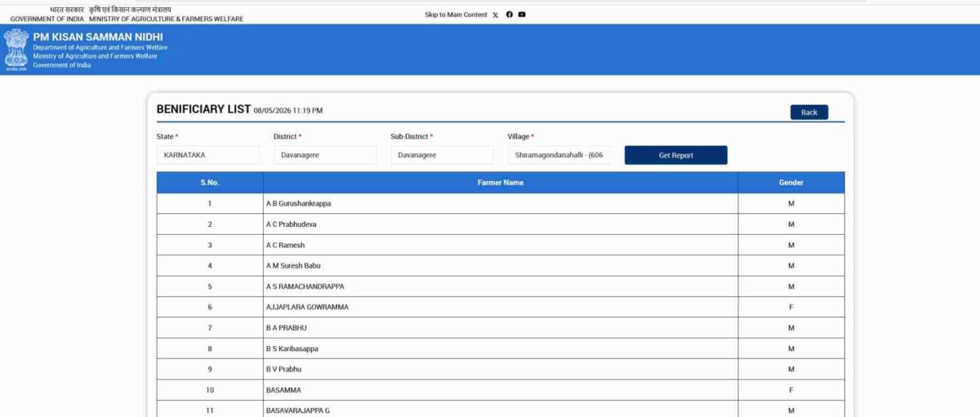
Task: Click the PM KISAN SAMMAN NIDHI title
Action: pos(98,37)
